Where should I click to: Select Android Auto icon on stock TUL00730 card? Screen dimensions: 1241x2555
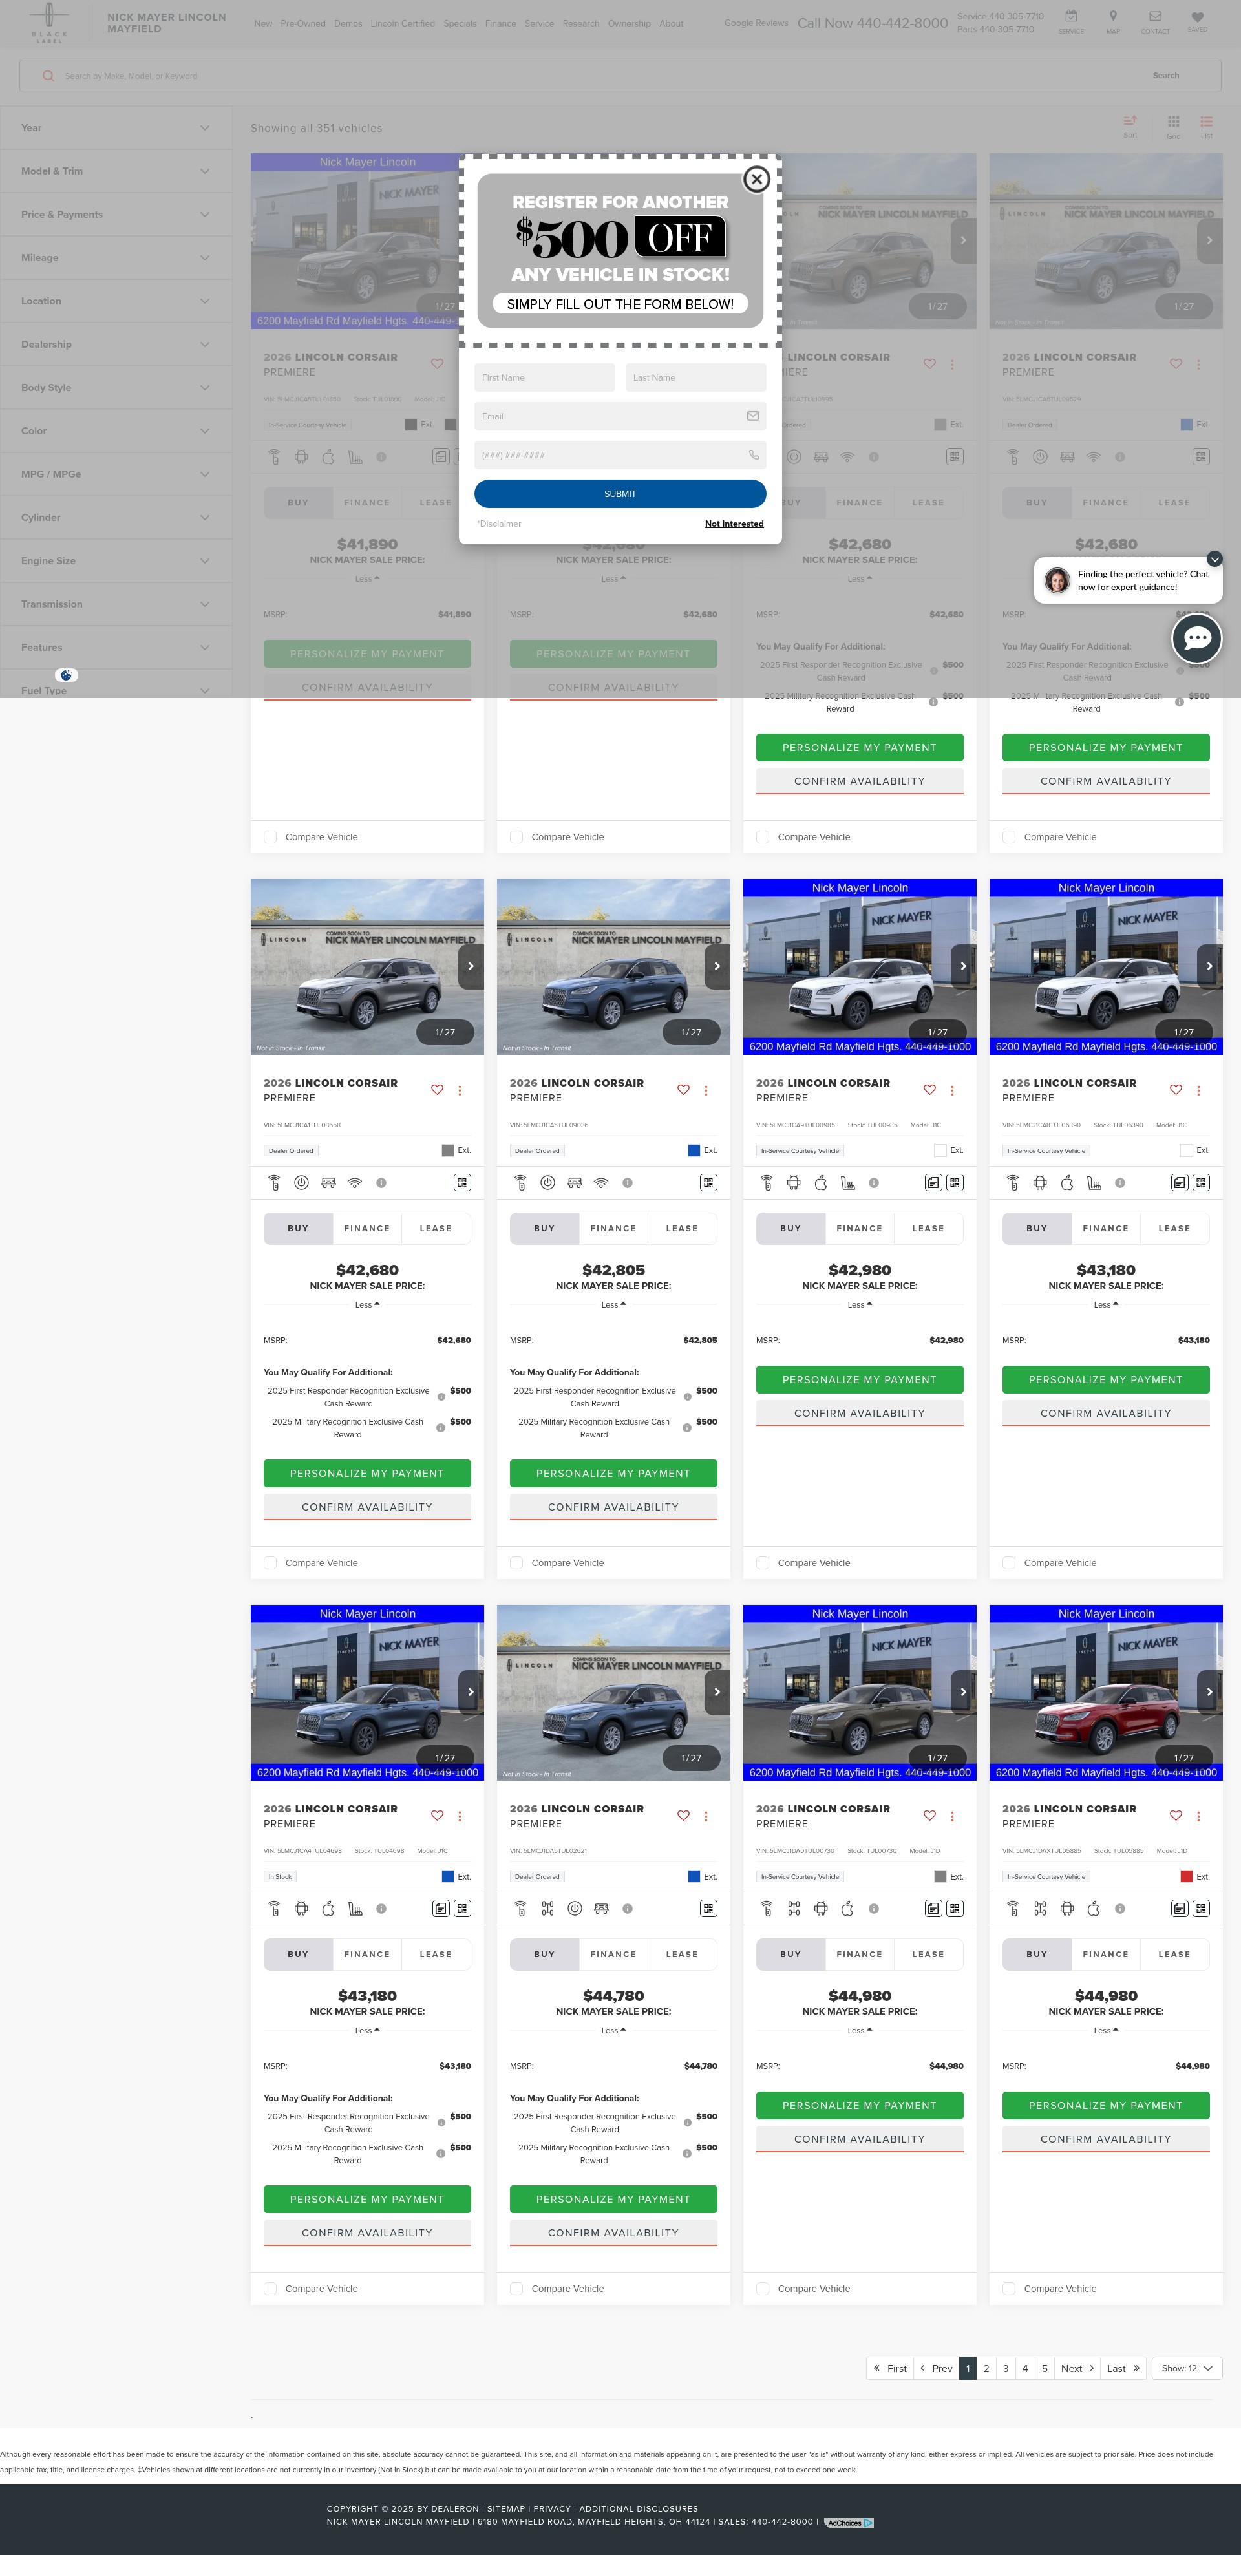pos(820,1908)
